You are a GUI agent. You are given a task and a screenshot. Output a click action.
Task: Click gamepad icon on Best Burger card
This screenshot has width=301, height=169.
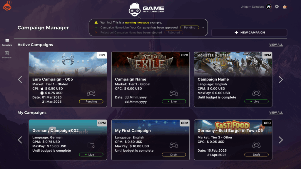coord(256,145)
